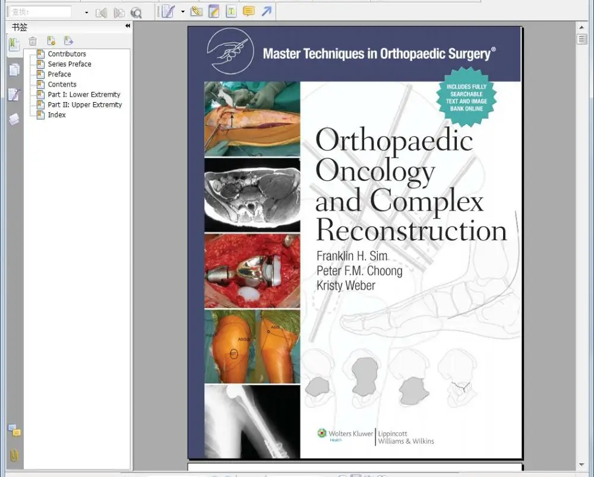Open Part II: Upper Extremity bookmark
This screenshot has width=594, height=477.
[x=85, y=105]
